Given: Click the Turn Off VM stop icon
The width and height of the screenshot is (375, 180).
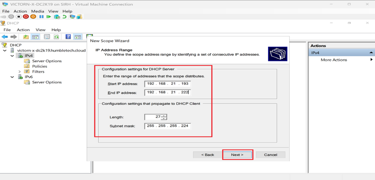Looking at the screenshot, I should pyautogui.click(x=18, y=17).
